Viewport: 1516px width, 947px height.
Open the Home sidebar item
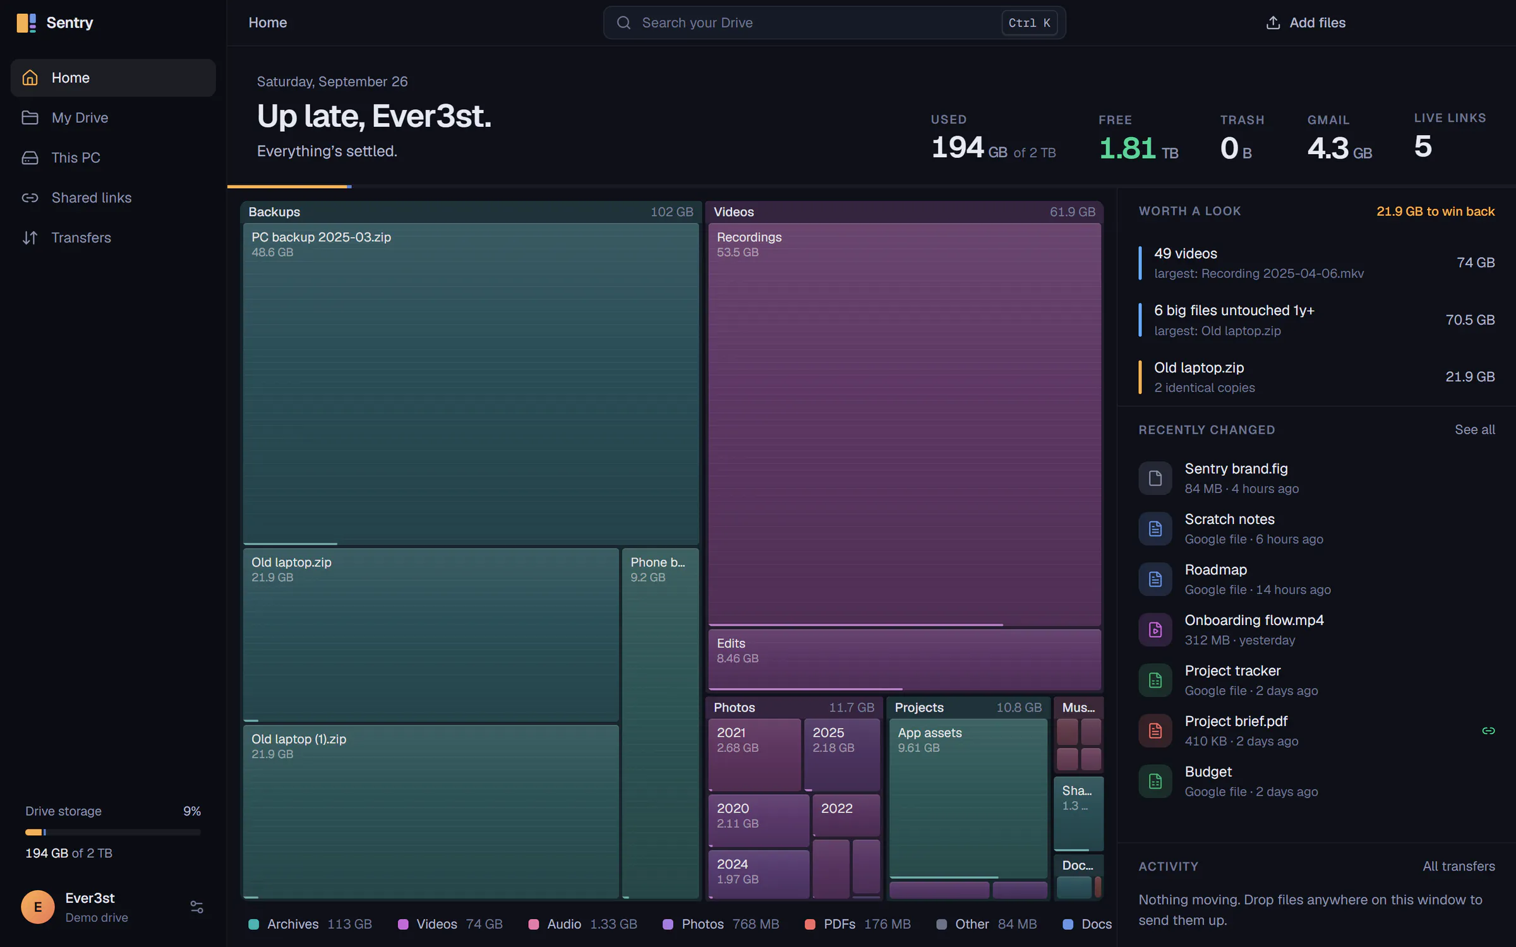[x=113, y=78]
